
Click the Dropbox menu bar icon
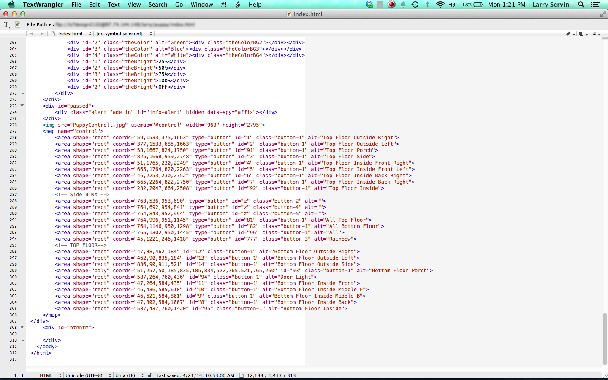click(x=369, y=5)
